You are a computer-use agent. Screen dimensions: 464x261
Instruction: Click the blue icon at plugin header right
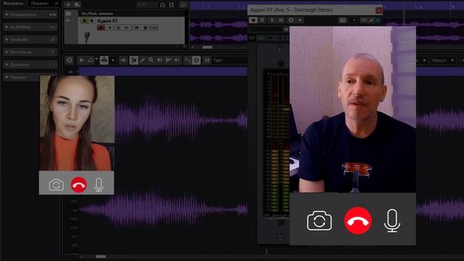click(x=378, y=20)
